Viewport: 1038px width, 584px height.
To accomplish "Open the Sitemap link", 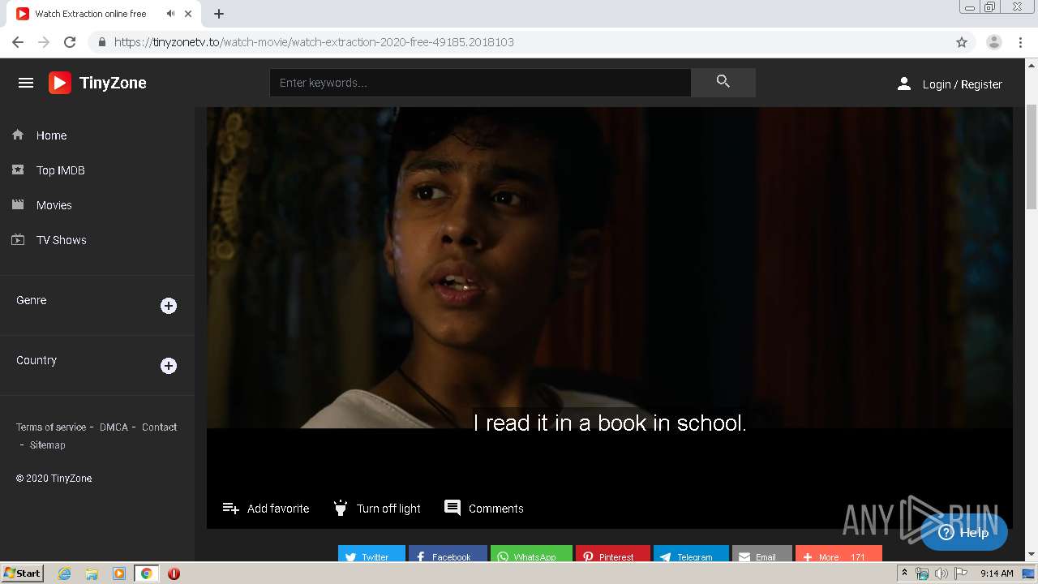I will click(x=48, y=444).
